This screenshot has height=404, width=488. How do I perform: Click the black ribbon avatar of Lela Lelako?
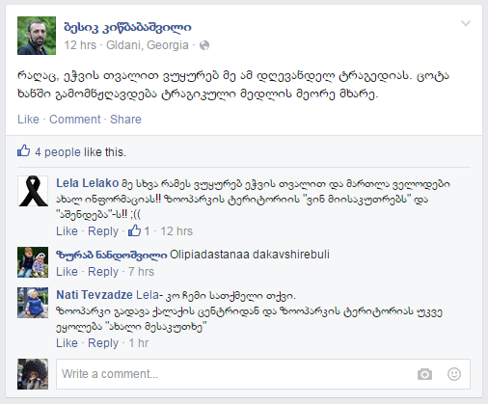[33, 191]
